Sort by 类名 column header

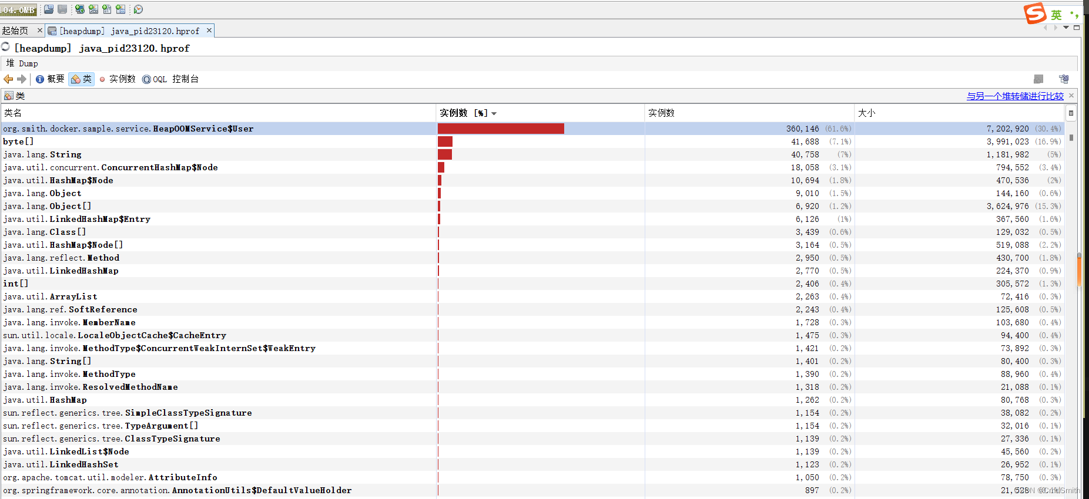[x=218, y=113]
